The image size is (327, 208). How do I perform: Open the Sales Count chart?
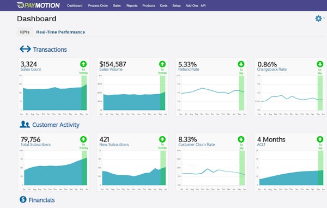54,95
